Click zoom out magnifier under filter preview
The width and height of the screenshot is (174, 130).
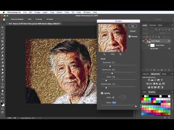coord(104,54)
